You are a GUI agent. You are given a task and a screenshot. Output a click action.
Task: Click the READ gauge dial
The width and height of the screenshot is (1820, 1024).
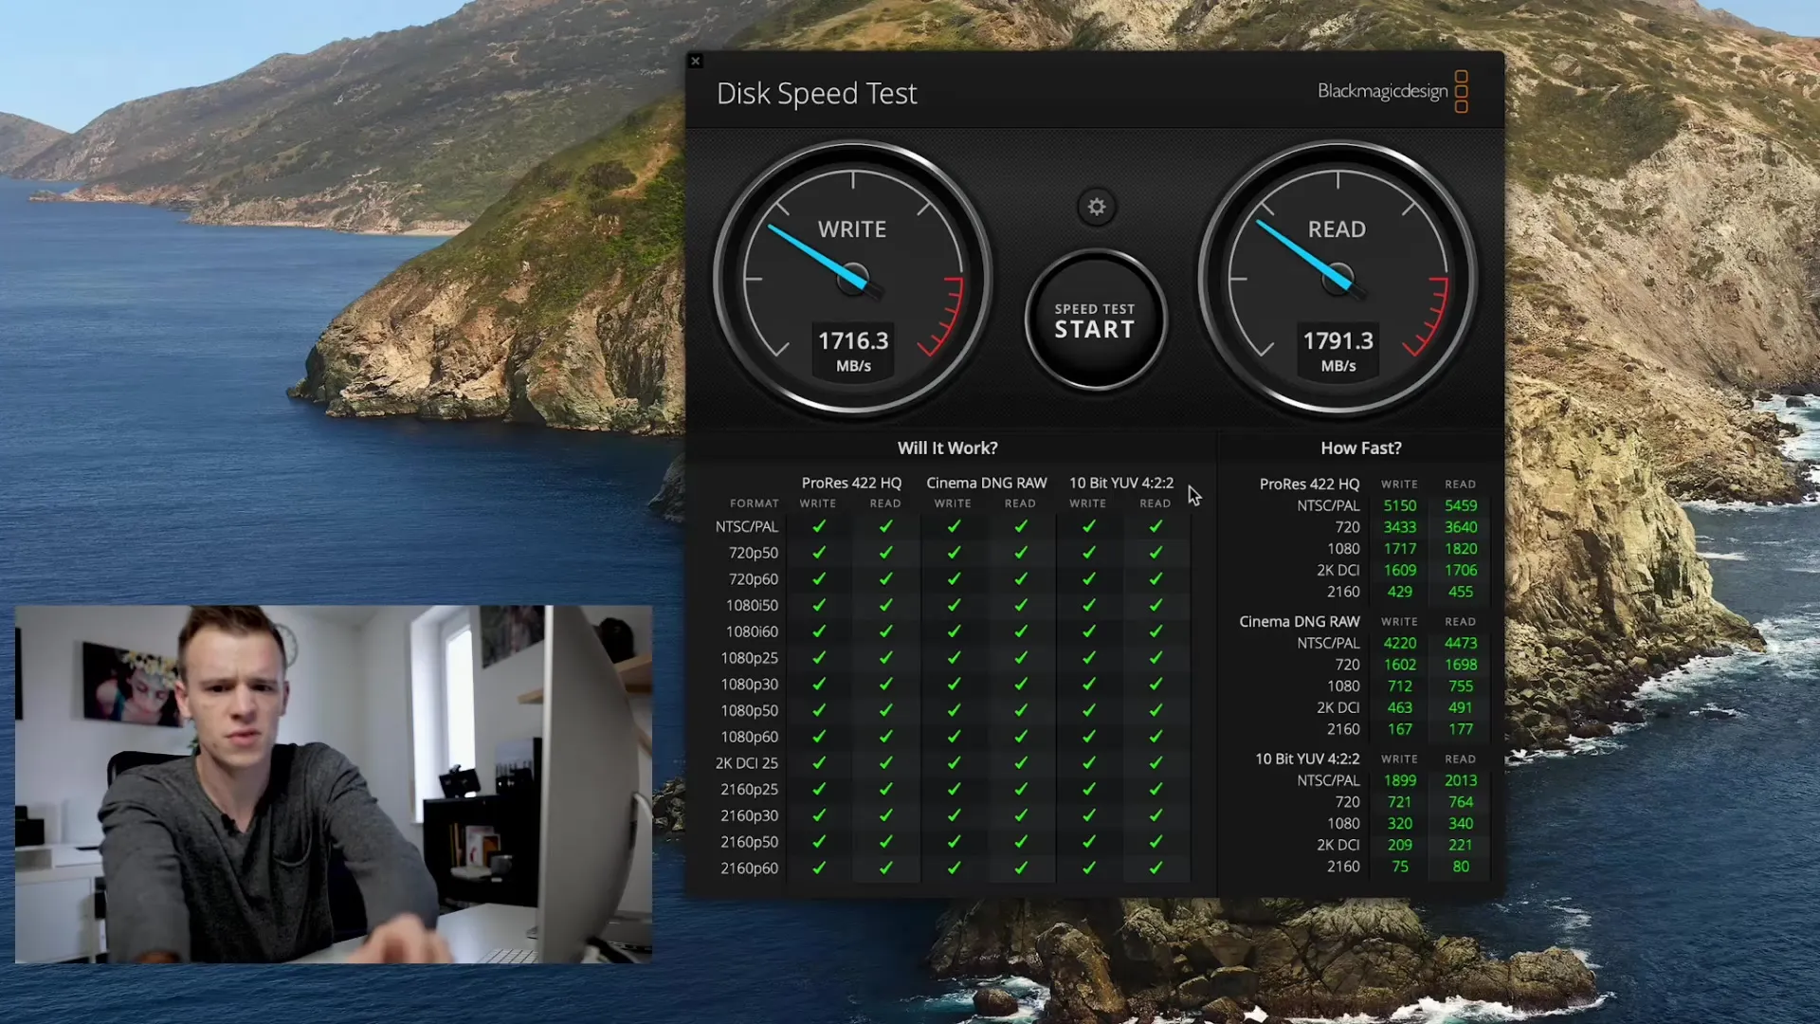(1338, 278)
